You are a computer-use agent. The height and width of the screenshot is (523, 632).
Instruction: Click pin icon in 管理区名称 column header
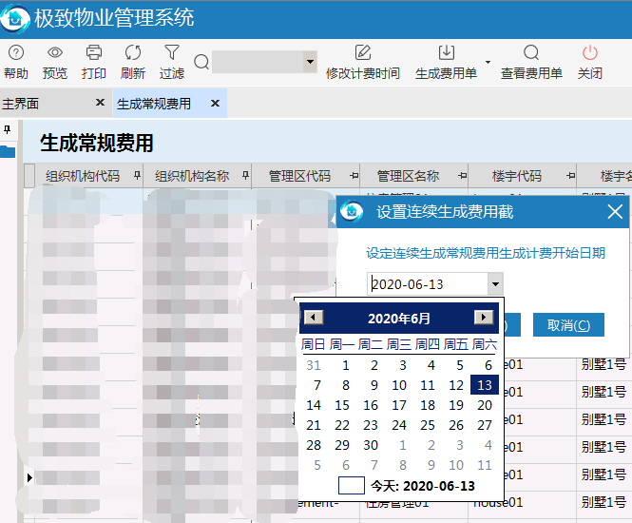coord(462,176)
